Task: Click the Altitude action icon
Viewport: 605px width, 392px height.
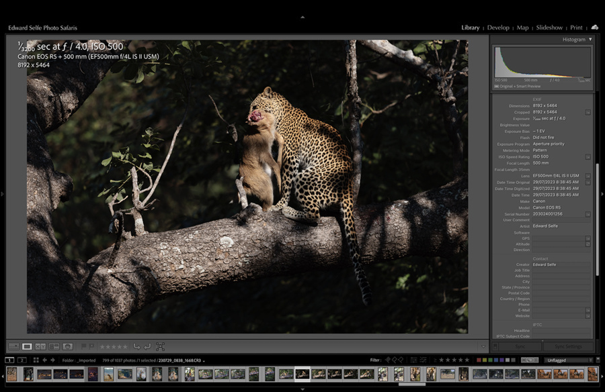Action: pyautogui.click(x=588, y=244)
